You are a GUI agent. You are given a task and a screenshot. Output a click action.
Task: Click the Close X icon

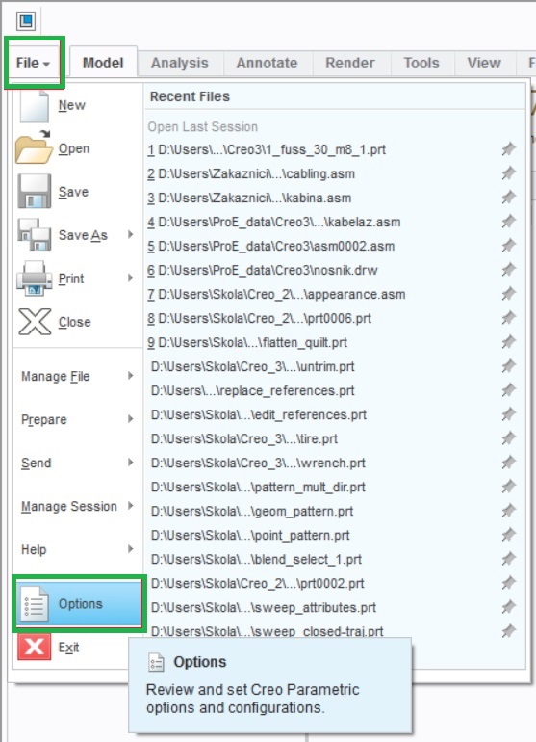(35, 321)
